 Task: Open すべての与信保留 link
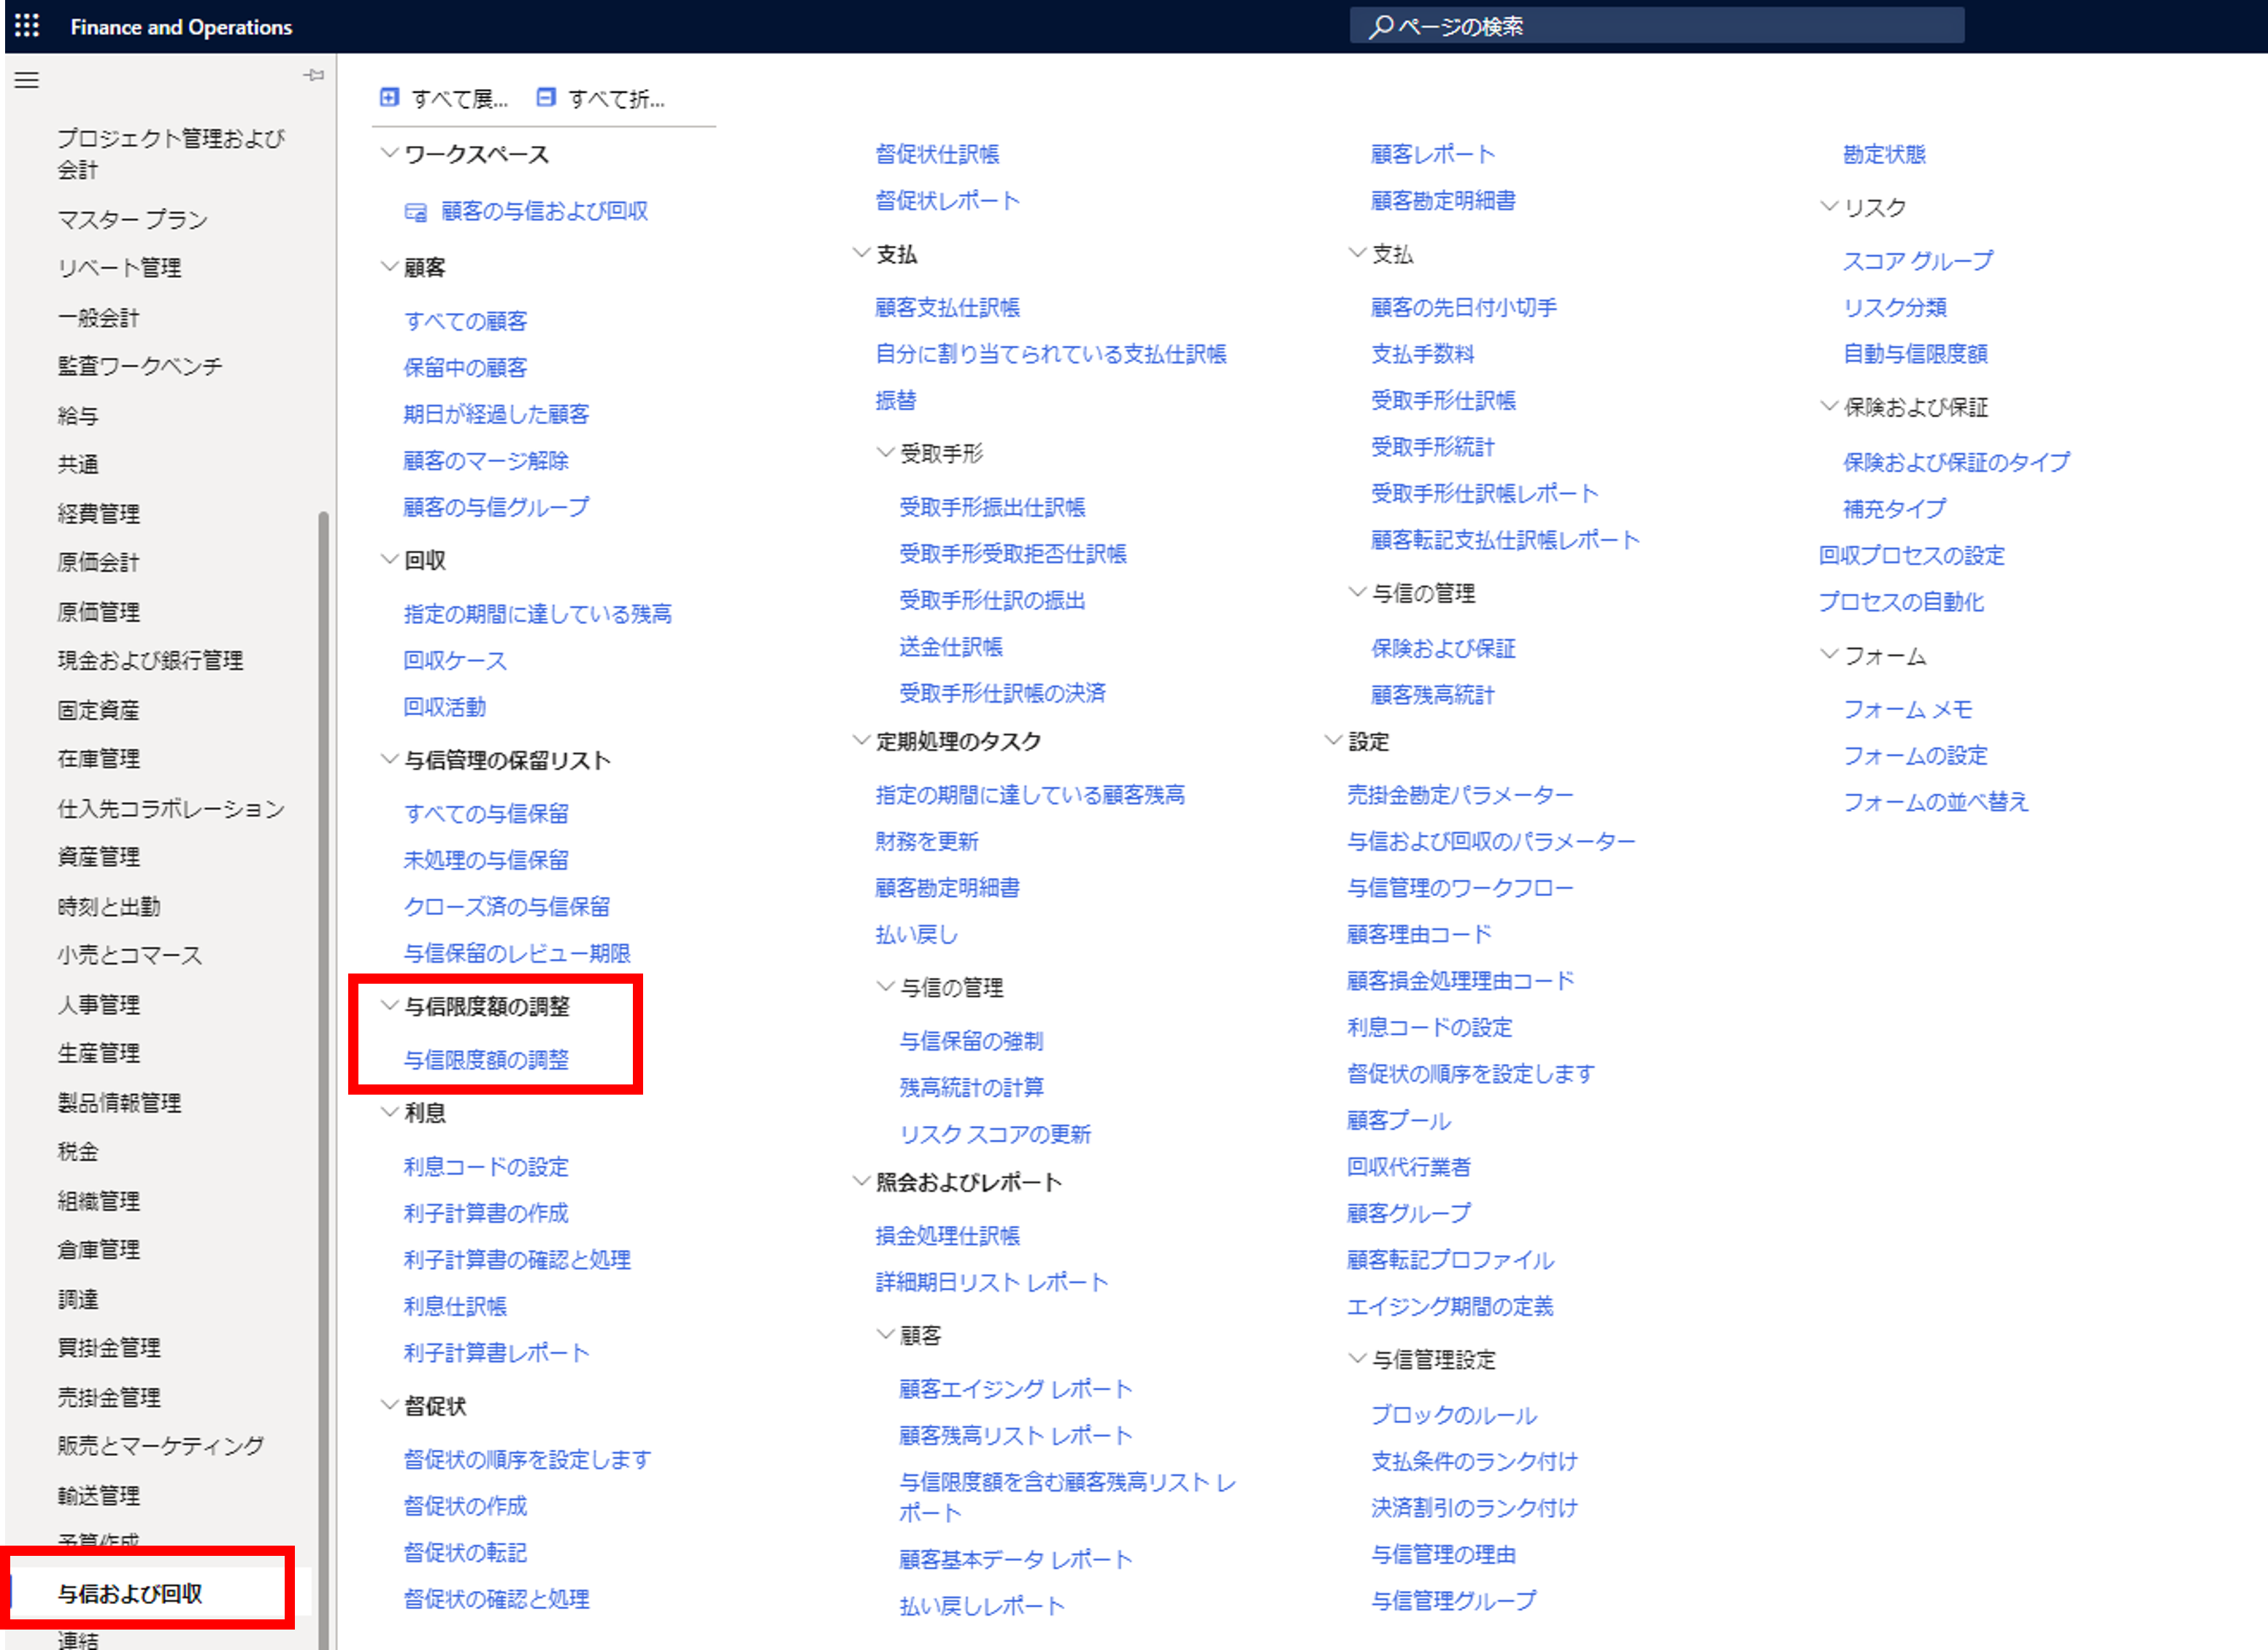point(486,813)
